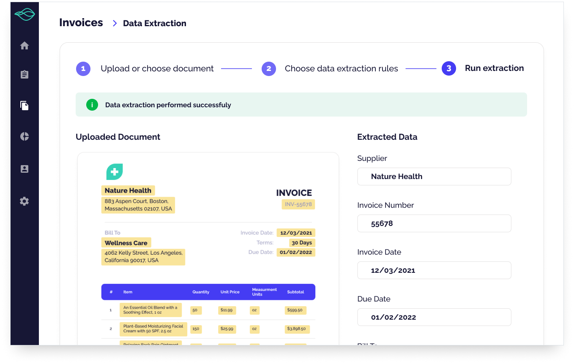Click the breadcrumb chevron after Invoices
Viewport: 574px width, 364px height.
point(115,23)
